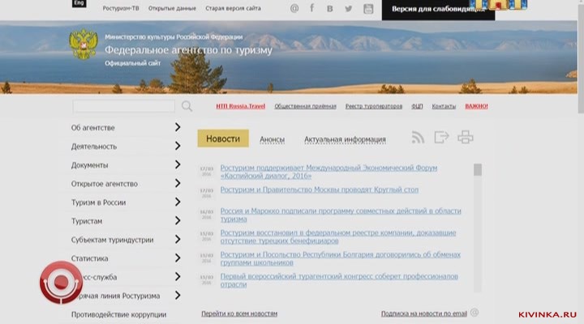Expand the 'Документы' menu arrow
The width and height of the screenshot is (584, 324).
tap(177, 165)
